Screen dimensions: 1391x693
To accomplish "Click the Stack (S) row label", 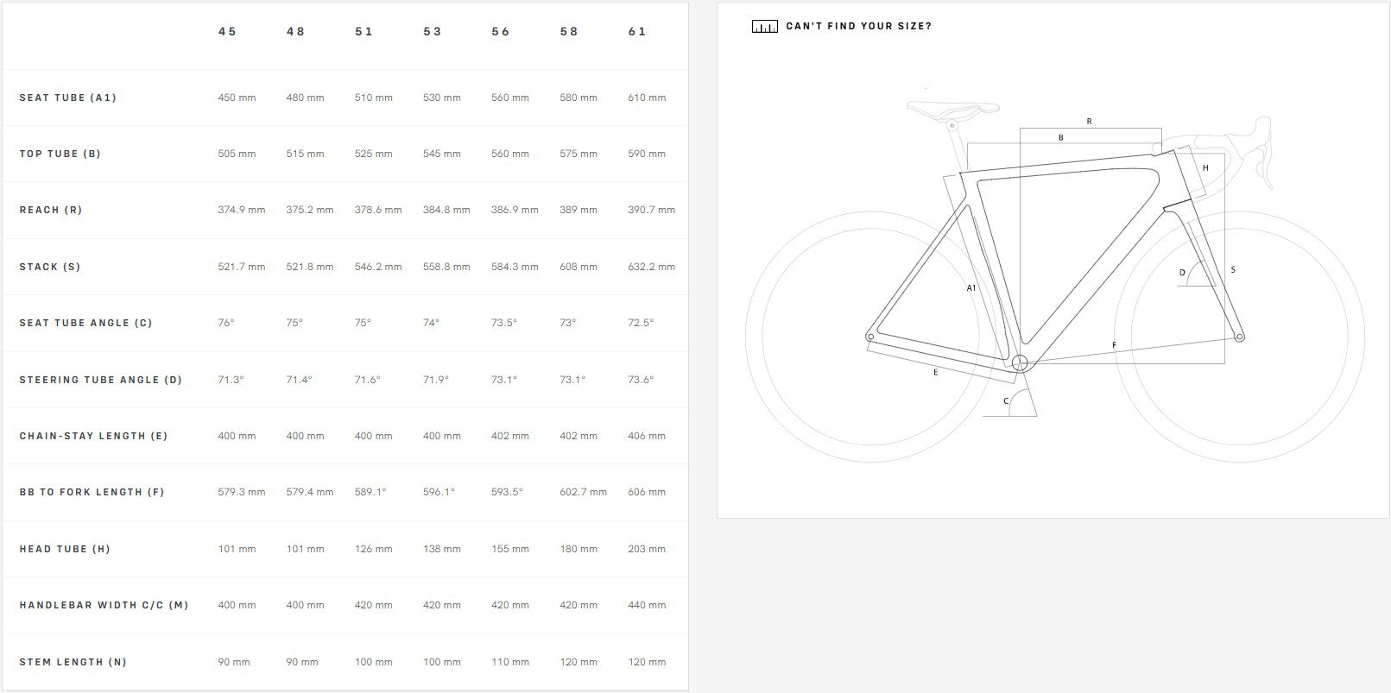I will tap(49, 267).
